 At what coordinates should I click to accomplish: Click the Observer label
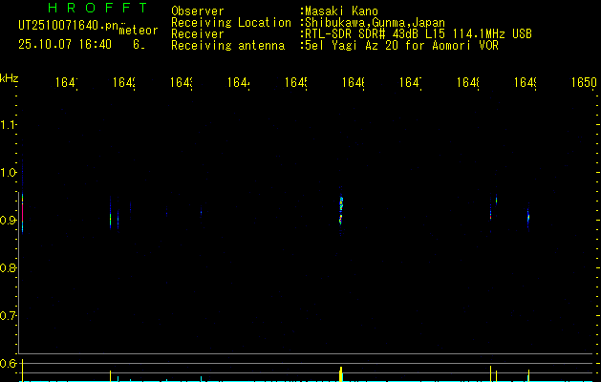[x=198, y=11]
